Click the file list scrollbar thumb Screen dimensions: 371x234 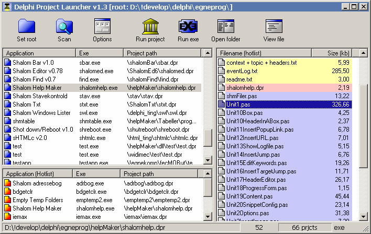[x=363, y=126]
